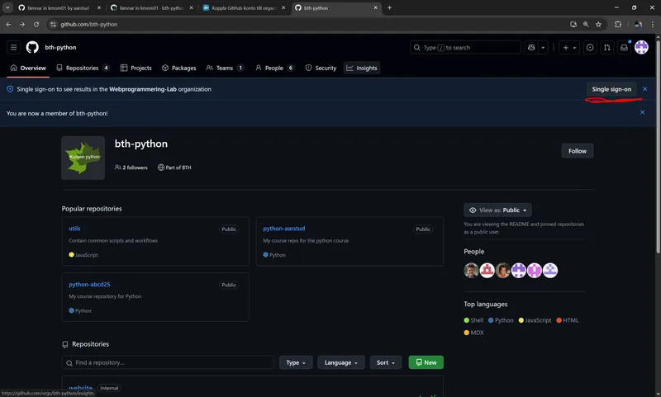661x397 pixels.
Task: Open the Chrome three-dot menu
Action: point(652,25)
